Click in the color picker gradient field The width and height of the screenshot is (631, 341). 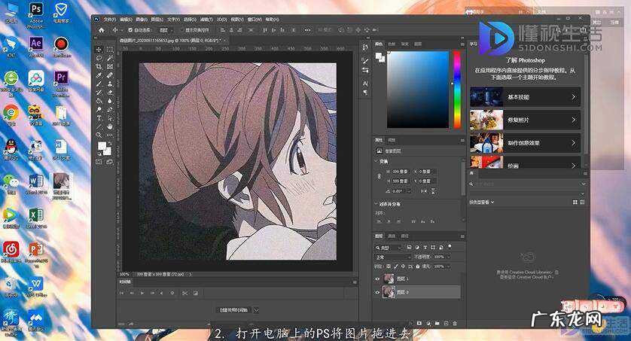pos(418,90)
